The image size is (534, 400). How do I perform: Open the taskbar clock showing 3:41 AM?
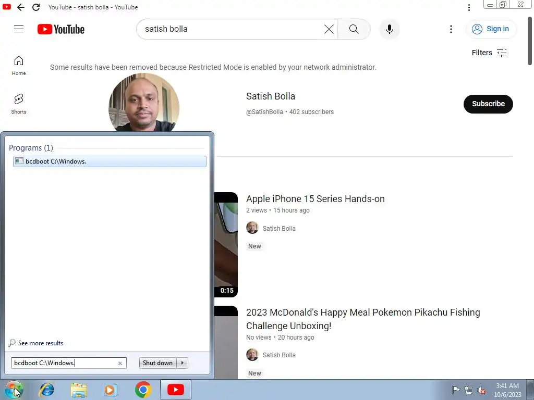(x=507, y=390)
